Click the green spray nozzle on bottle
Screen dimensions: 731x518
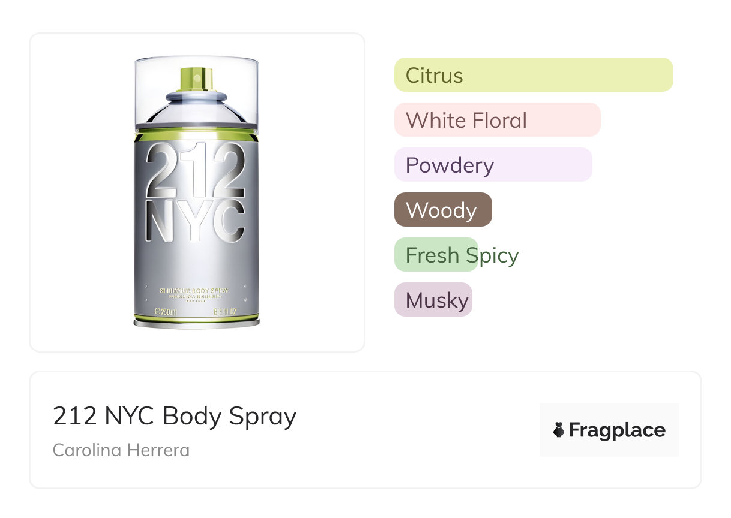(x=197, y=79)
